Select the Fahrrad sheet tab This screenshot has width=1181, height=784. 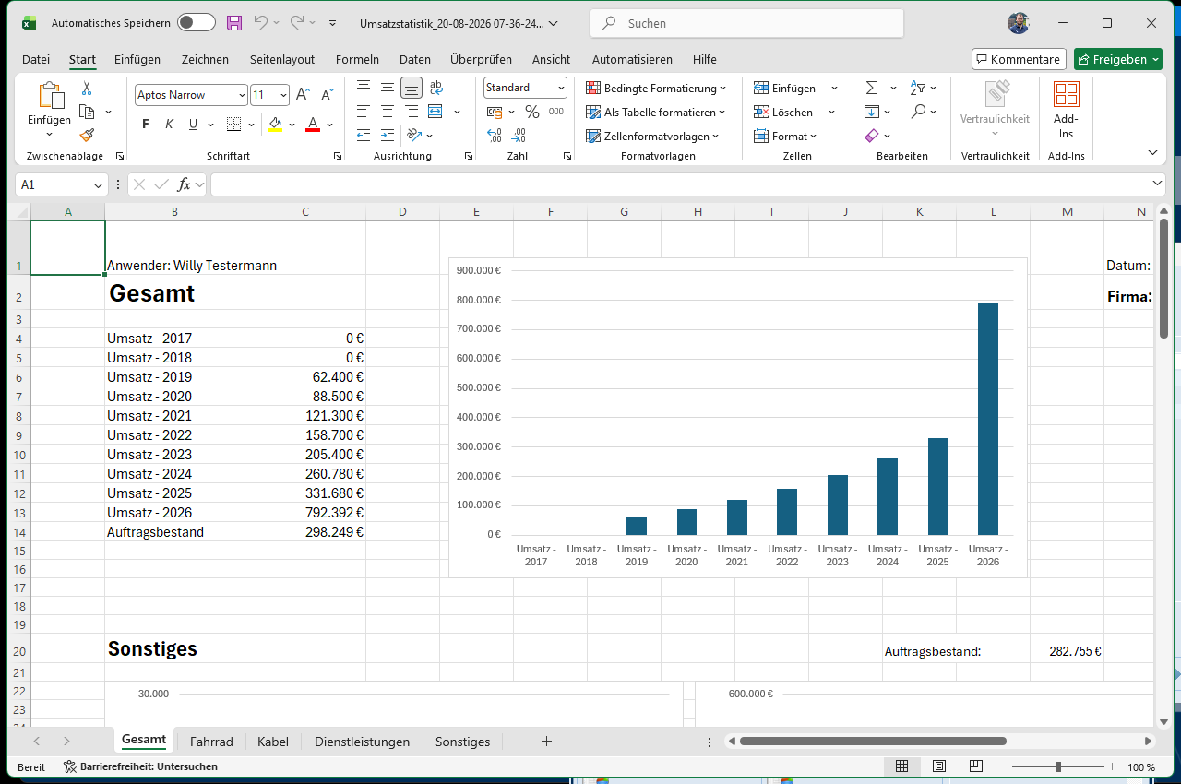coord(211,742)
